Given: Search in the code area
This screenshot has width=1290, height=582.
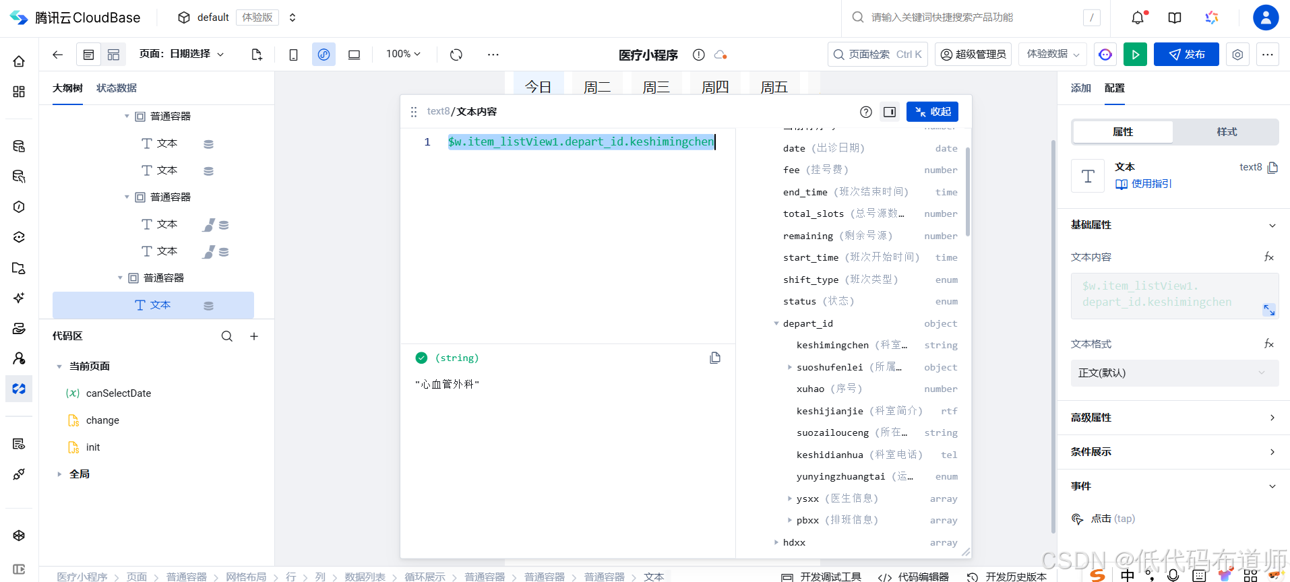Looking at the screenshot, I should tap(227, 336).
